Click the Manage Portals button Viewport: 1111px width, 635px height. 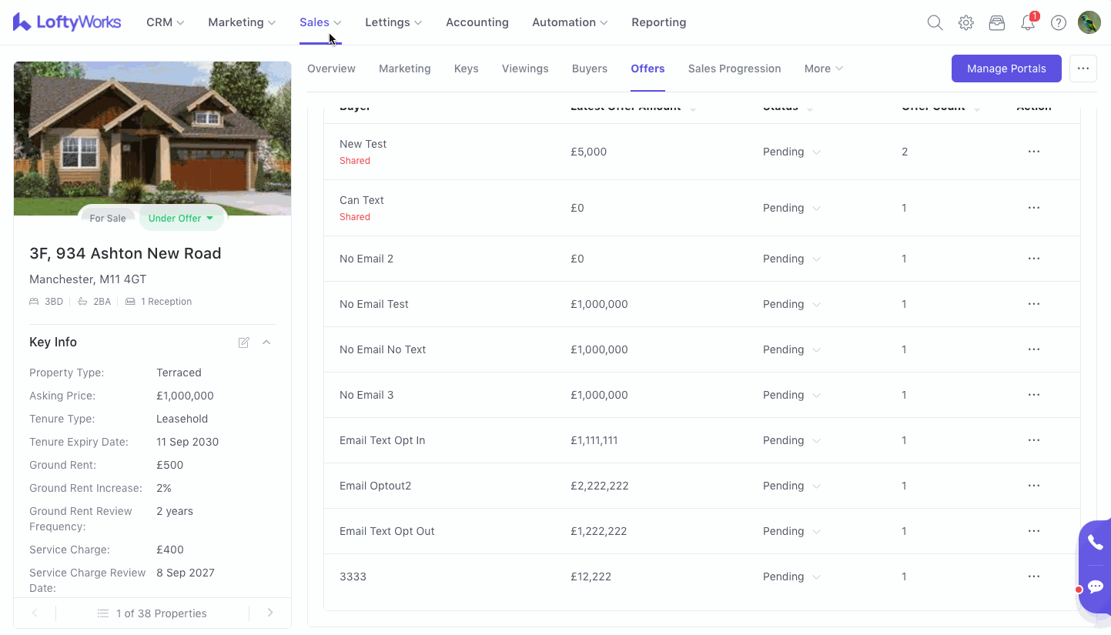pos(1006,69)
